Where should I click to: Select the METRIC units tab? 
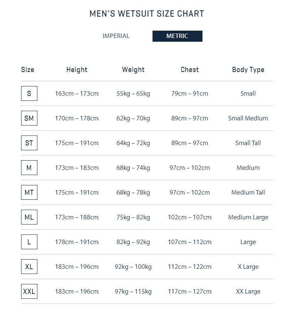[x=177, y=36]
